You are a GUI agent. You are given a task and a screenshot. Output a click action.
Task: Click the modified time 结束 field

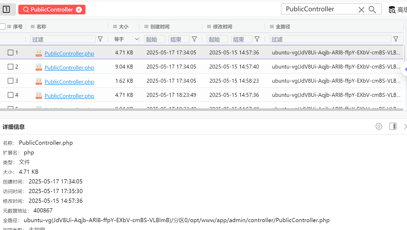pos(242,39)
